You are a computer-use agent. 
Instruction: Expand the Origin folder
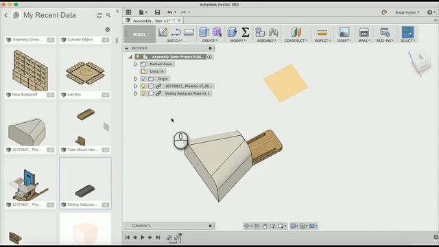click(136, 79)
